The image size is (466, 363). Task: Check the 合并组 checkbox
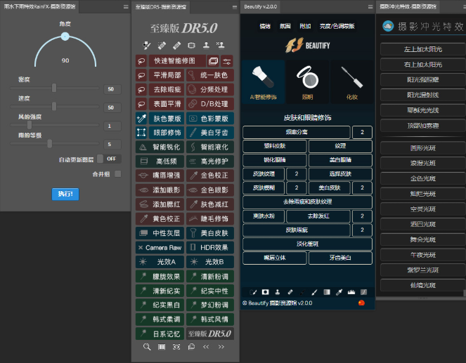[118, 174]
